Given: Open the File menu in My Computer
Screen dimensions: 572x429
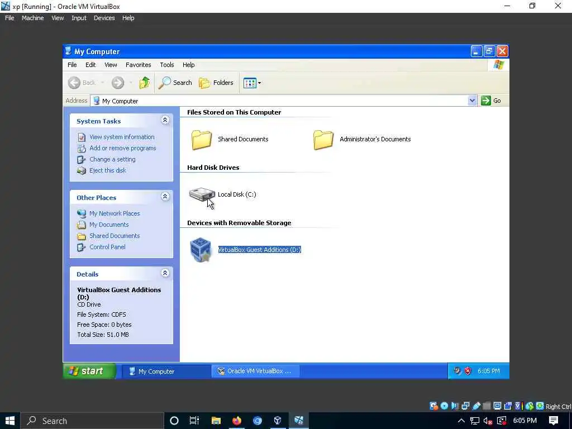Looking at the screenshot, I should click(72, 65).
